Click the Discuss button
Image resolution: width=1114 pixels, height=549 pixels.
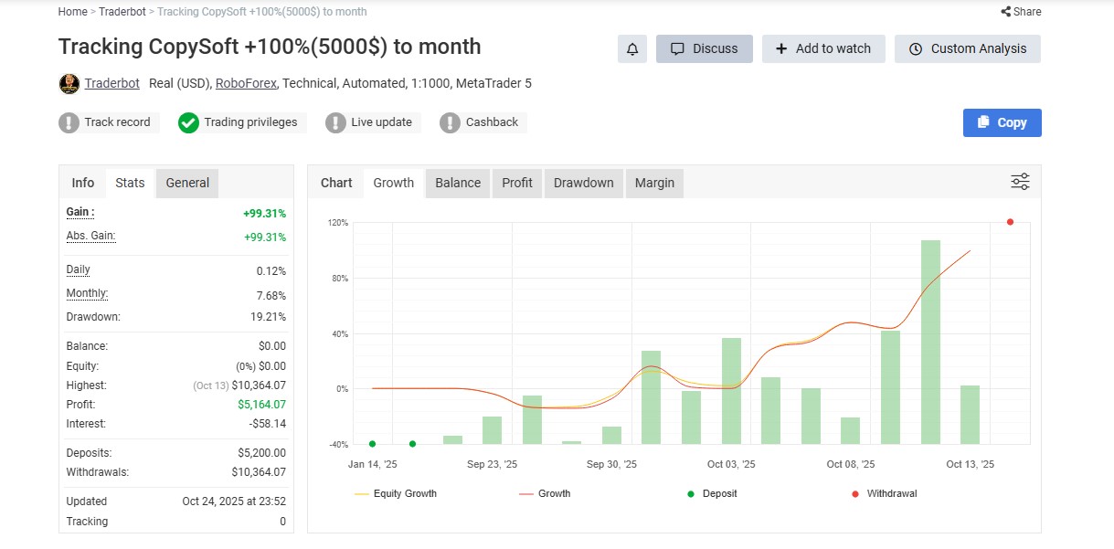click(705, 48)
